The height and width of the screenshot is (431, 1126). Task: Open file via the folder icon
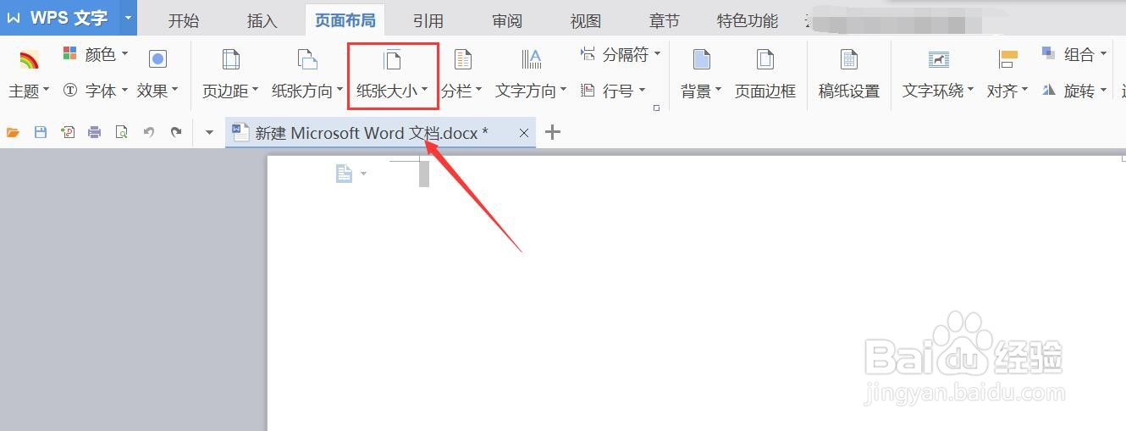13,132
